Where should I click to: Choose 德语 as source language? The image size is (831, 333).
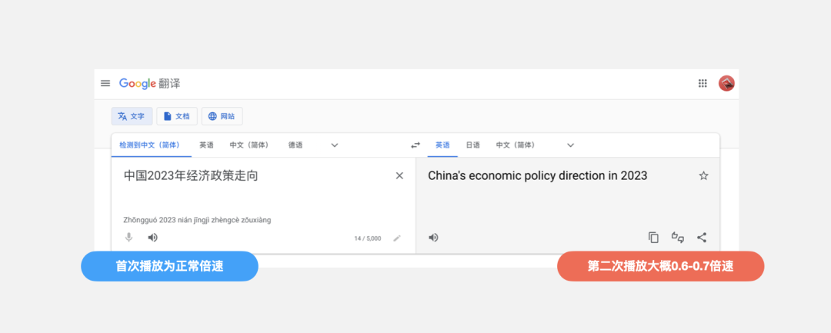tap(295, 145)
